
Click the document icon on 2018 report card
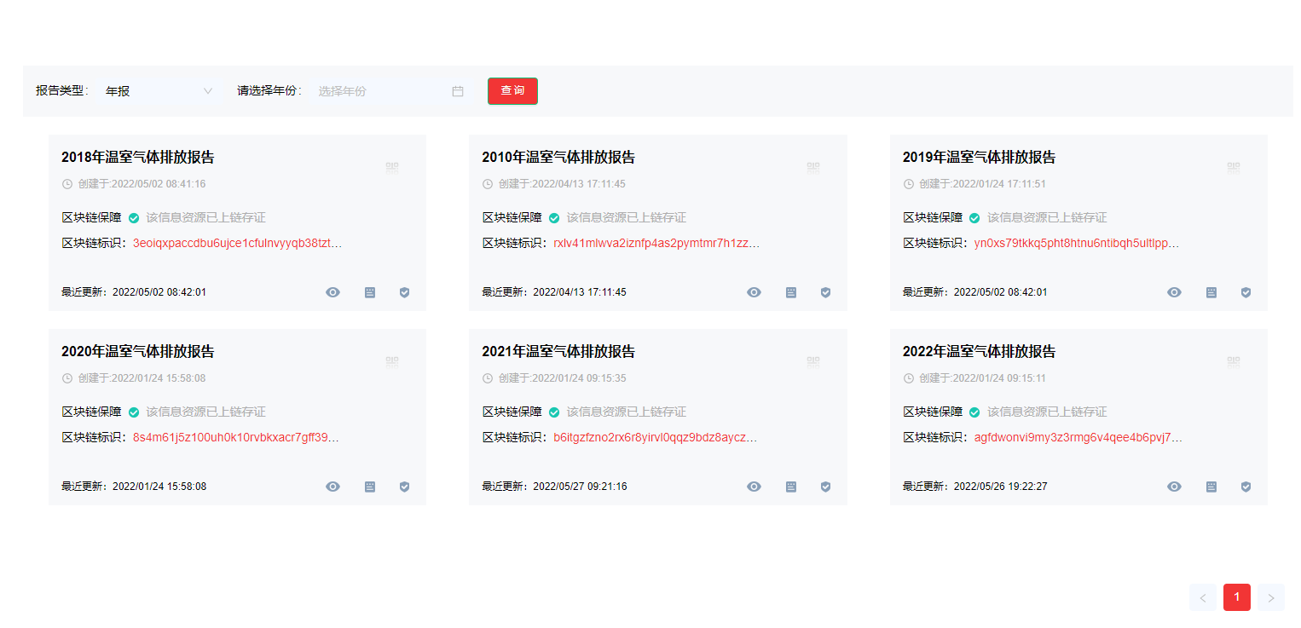(x=370, y=292)
